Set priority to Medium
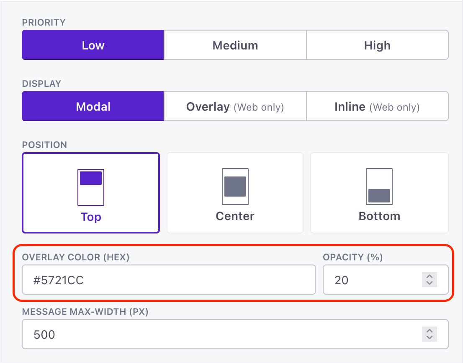 coord(235,45)
